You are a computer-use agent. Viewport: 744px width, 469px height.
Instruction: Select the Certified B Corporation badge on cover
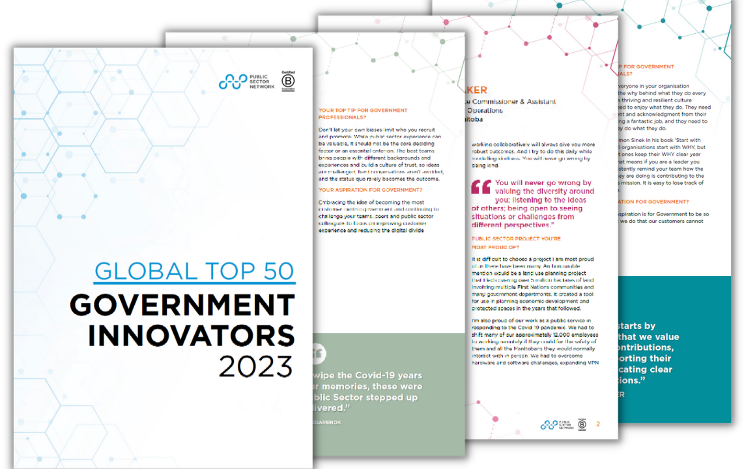[287, 79]
